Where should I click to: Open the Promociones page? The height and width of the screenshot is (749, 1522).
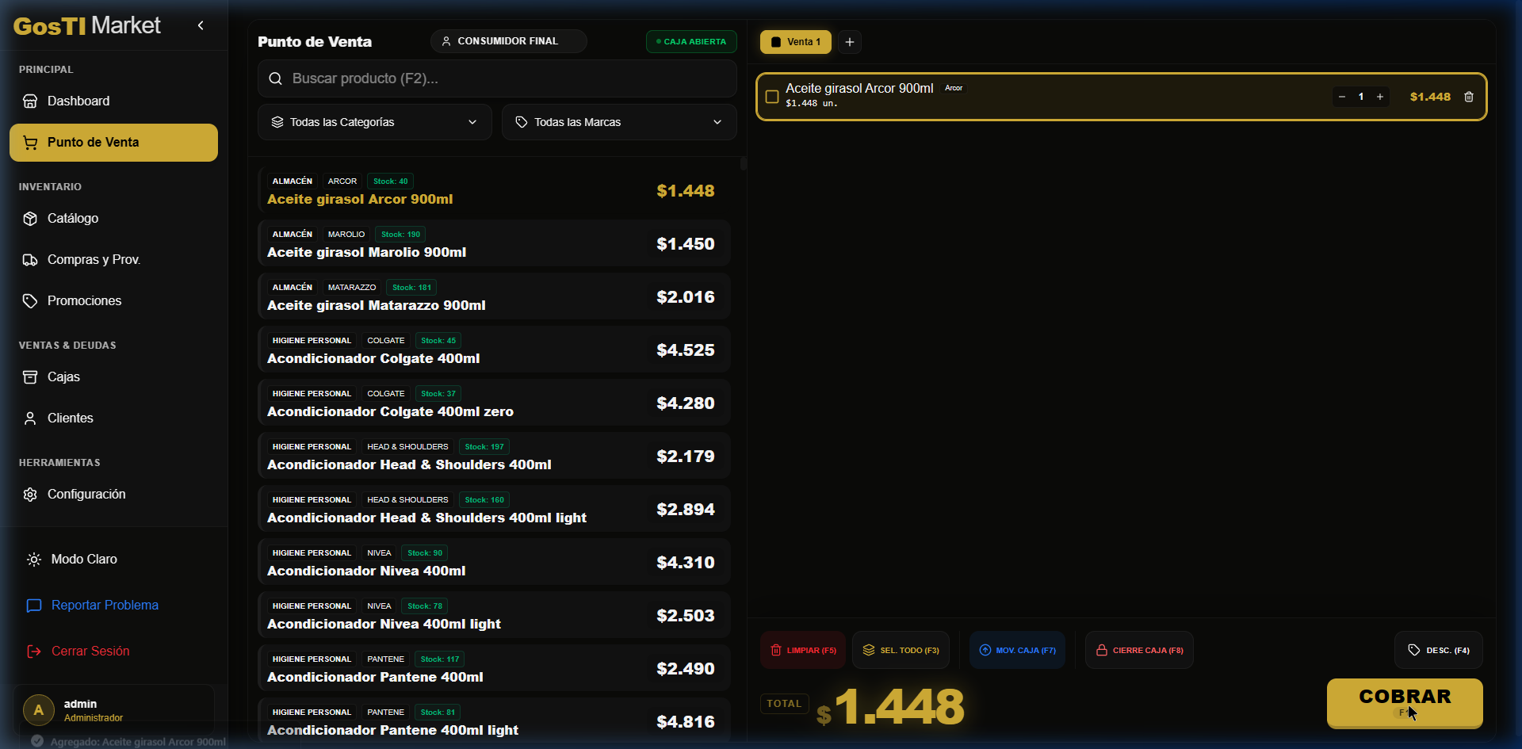coord(113,301)
